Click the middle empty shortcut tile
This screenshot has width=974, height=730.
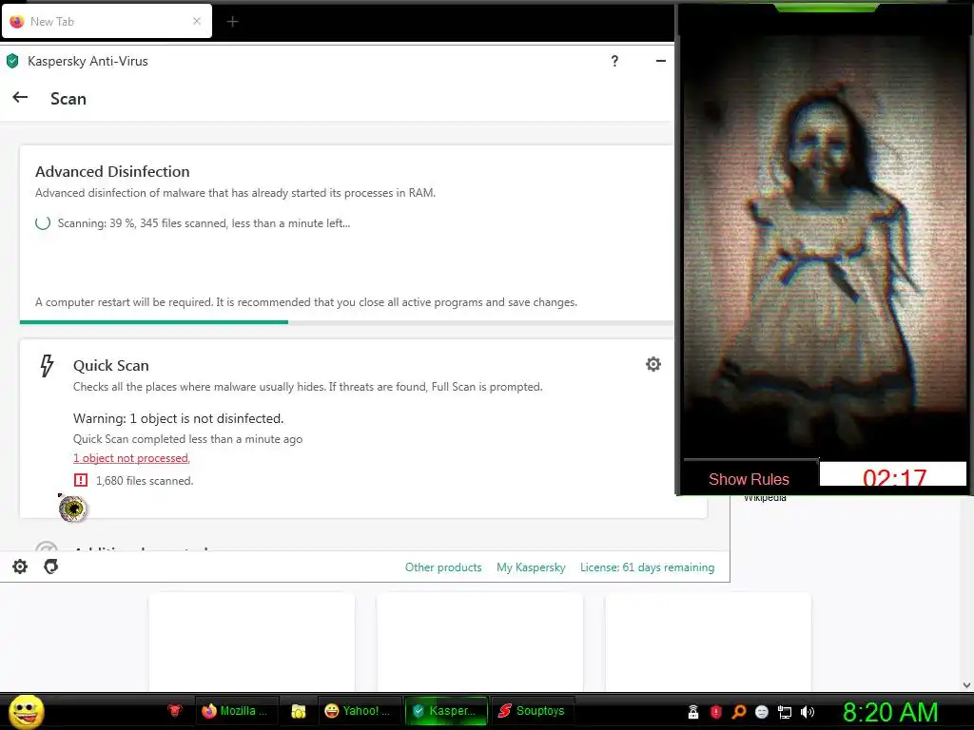(479, 642)
